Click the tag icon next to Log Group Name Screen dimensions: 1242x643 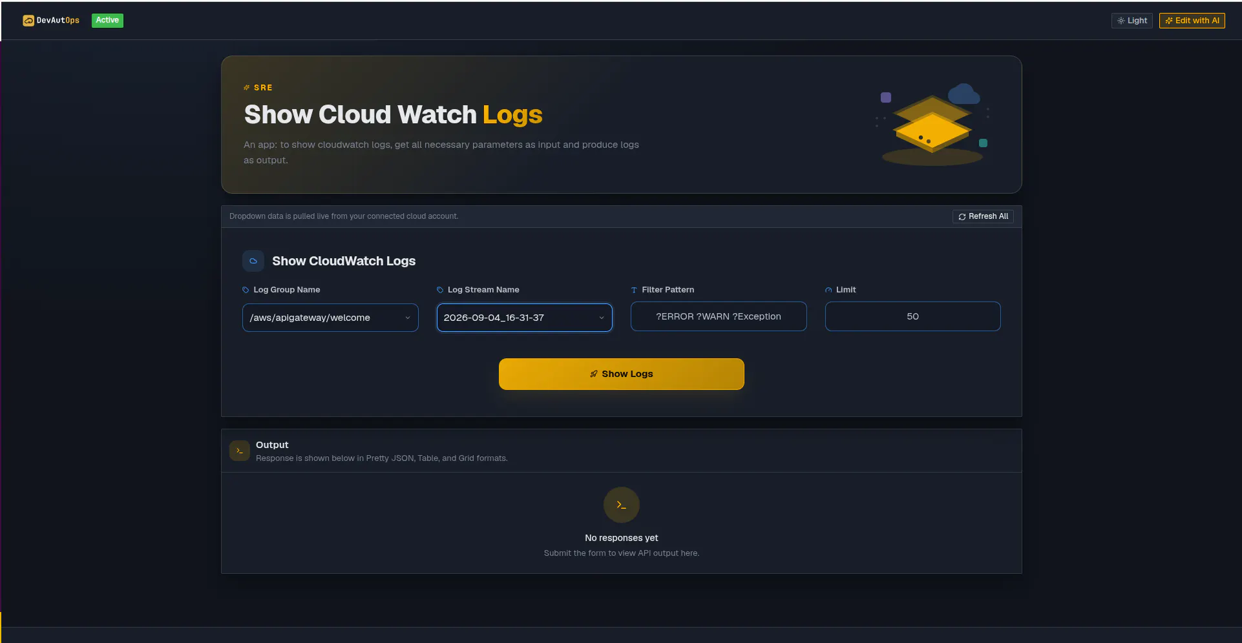coord(246,290)
